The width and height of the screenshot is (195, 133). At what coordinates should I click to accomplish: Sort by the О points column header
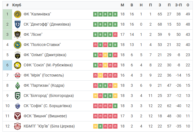pos(188,5)
